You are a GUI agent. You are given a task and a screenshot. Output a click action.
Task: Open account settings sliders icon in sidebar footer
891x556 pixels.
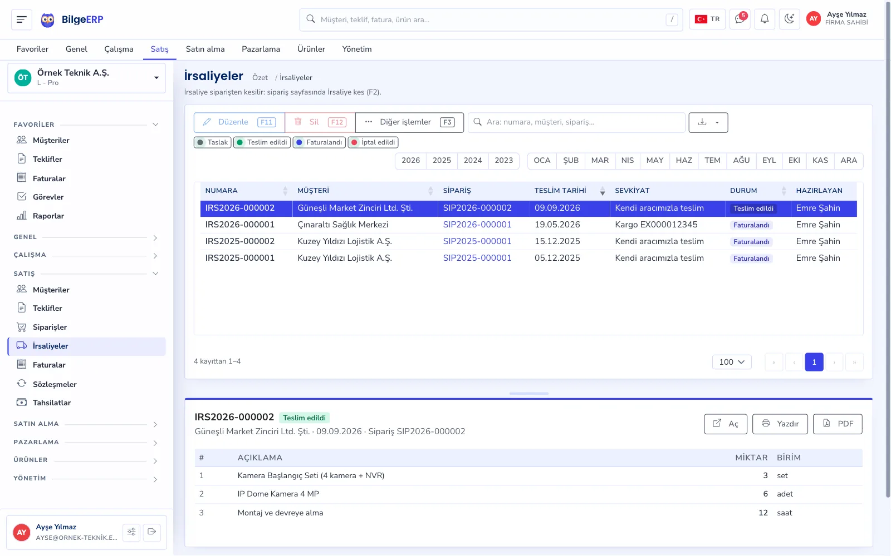pyautogui.click(x=131, y=532)
